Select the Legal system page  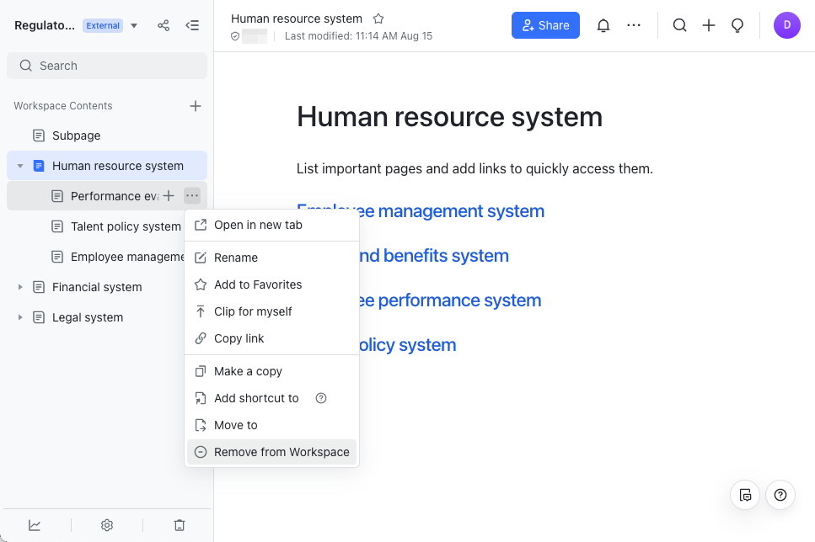coord(95,317)
